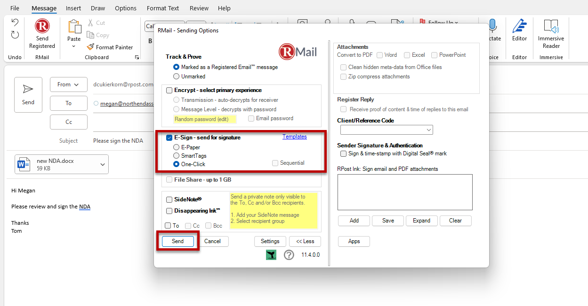Enable the Encrypt checkbox
The height and width of the screenshot is (306, 588).
(169, 90)
